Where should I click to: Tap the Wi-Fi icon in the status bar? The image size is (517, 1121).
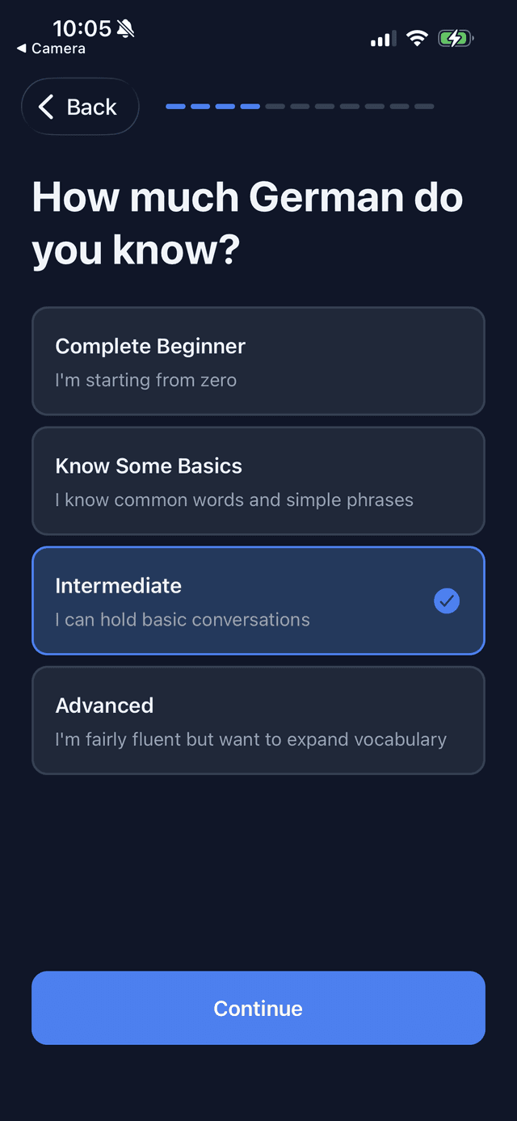pos(417,37)
